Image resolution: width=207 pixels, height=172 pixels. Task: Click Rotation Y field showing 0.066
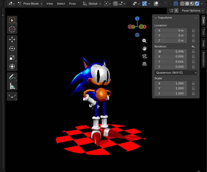pos(171,62)
